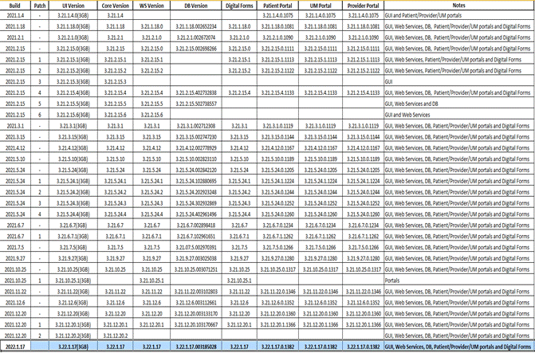This screenshot has width=535, height=353.
Task: Select the 2021.1.4 build cell
Action: [15, 15]
